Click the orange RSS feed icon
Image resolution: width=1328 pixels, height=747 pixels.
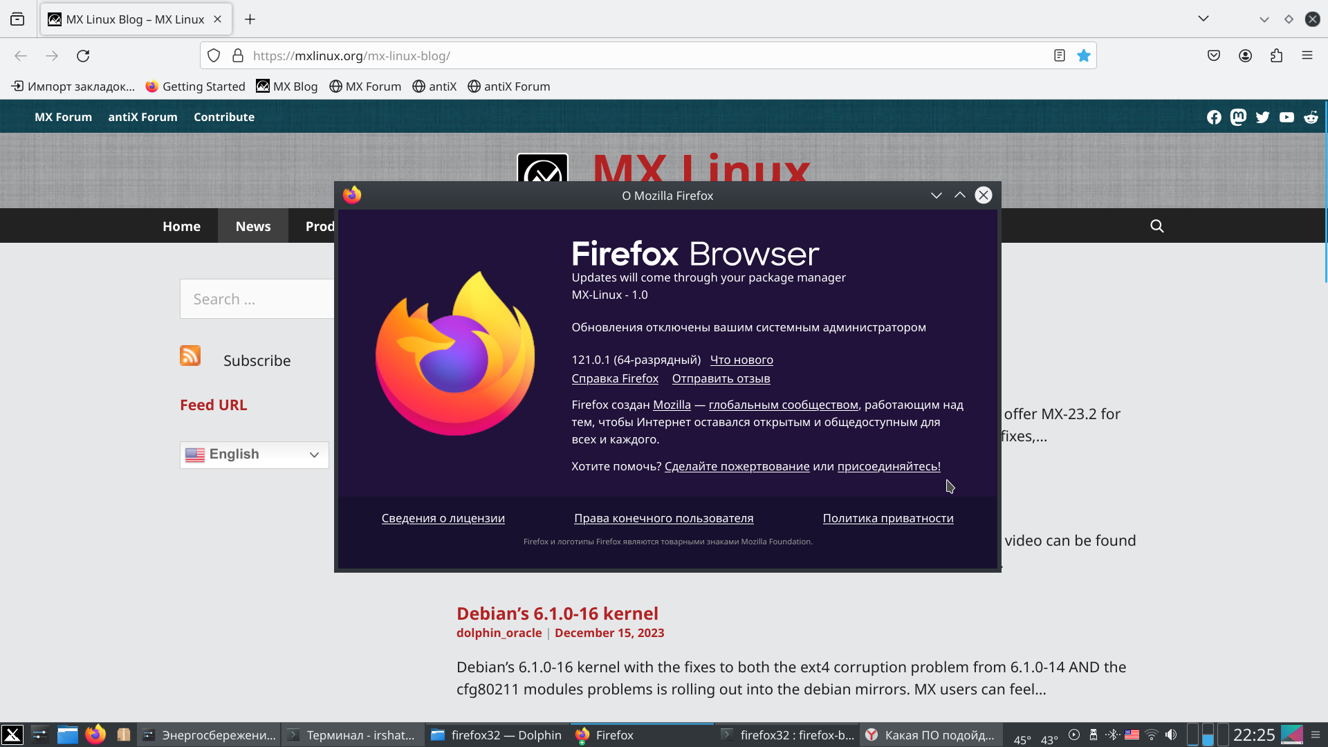click(190, 356)
